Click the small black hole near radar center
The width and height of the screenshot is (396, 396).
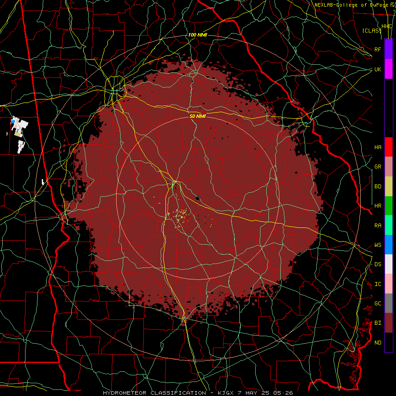click(x=198, y=198)
